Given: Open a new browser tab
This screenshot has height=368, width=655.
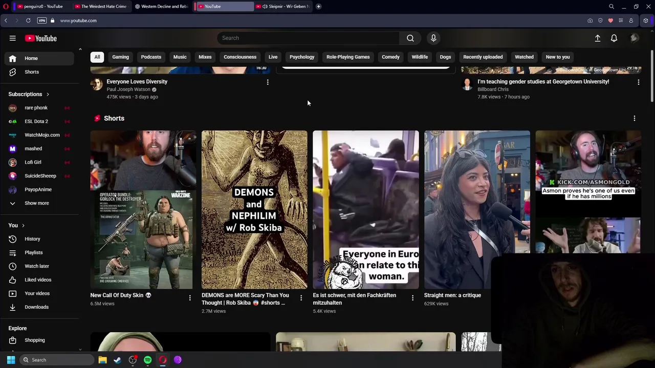Looking at the screenshot, I should point(318,7).
